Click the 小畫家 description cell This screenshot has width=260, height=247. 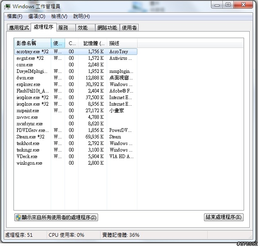click(x=117, y=111)
